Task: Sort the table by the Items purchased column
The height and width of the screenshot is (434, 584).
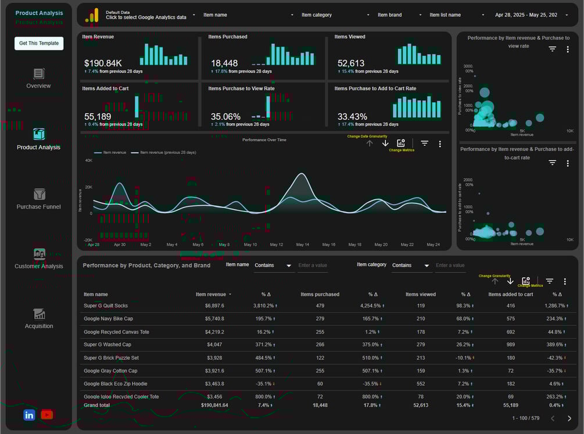Action: tap(320, 295)
